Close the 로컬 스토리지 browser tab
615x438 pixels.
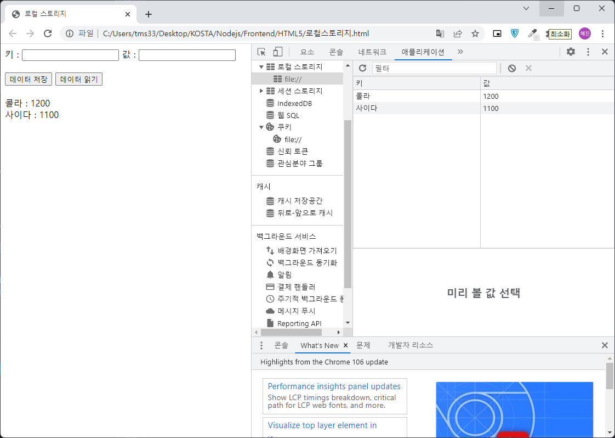(128, 14)
